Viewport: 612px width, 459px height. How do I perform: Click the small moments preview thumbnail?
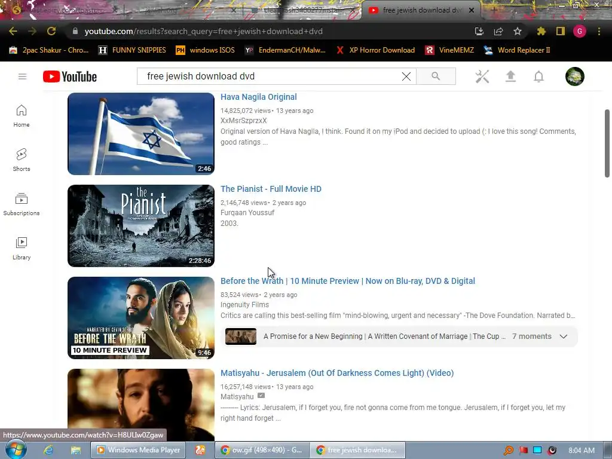241,336
